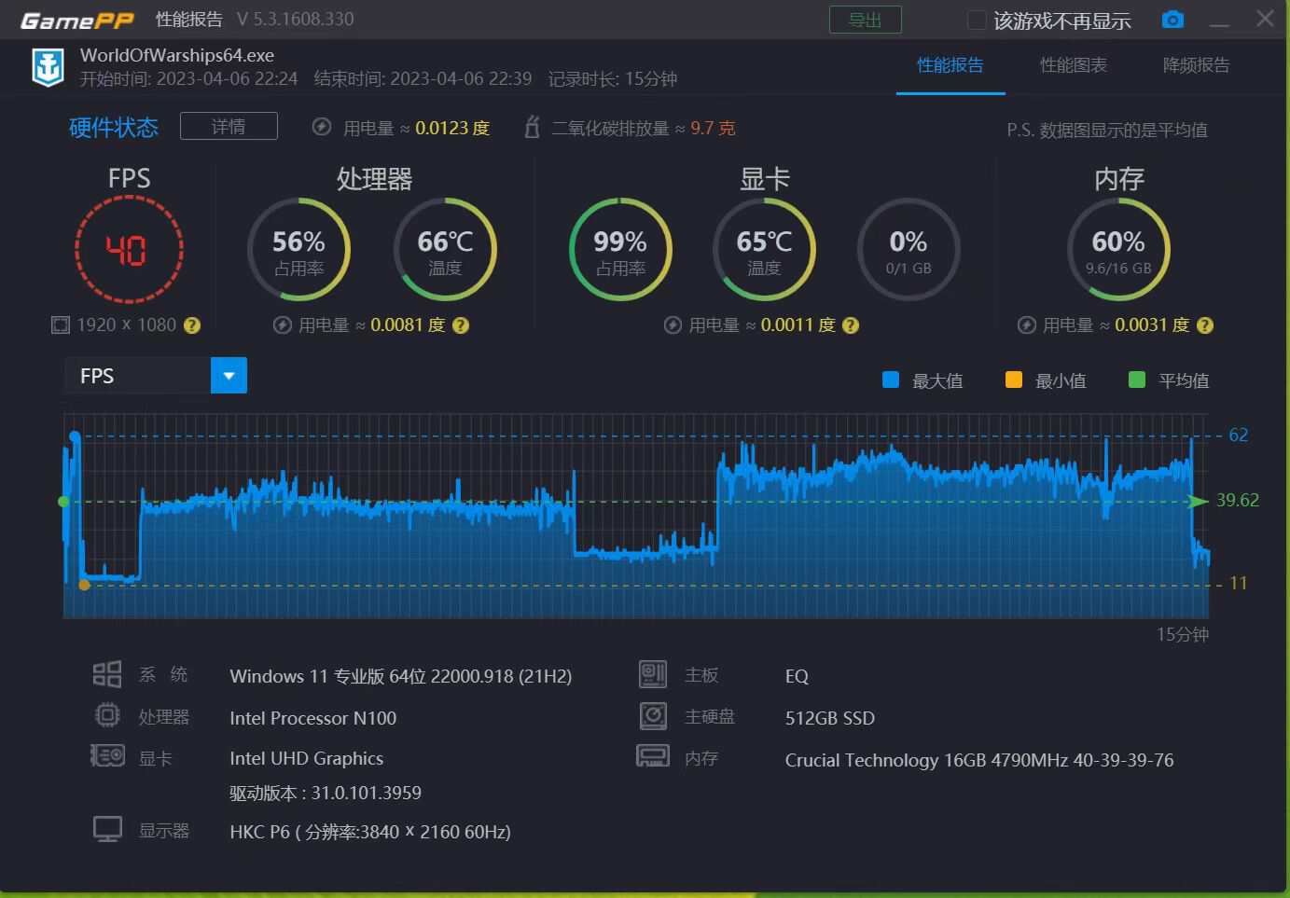Click the CPU 66°C temperature gauge

(445, 249)
